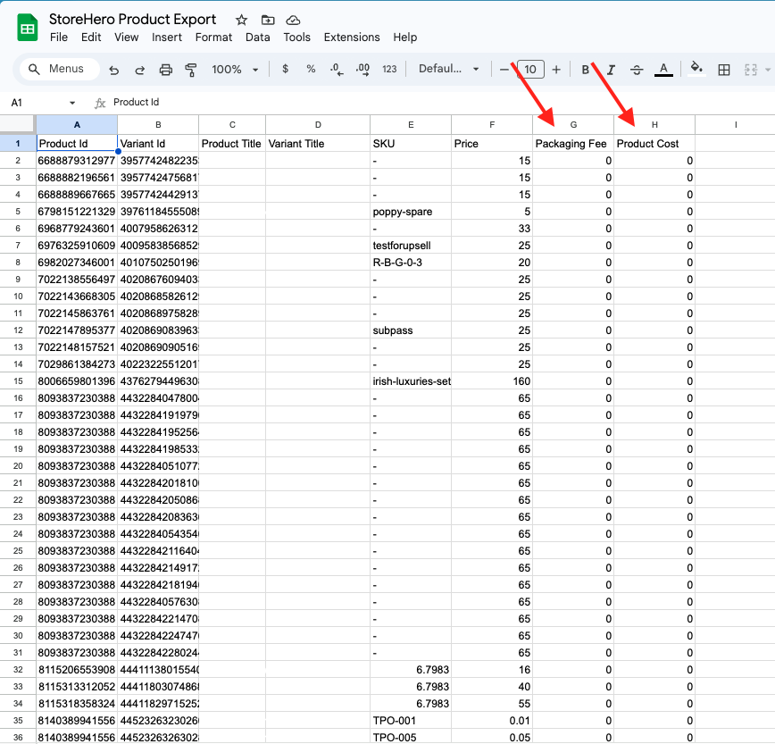Screen dimensions: 775x744
Task: Toggle strikethrough formatting
Action: pos(637,70)
